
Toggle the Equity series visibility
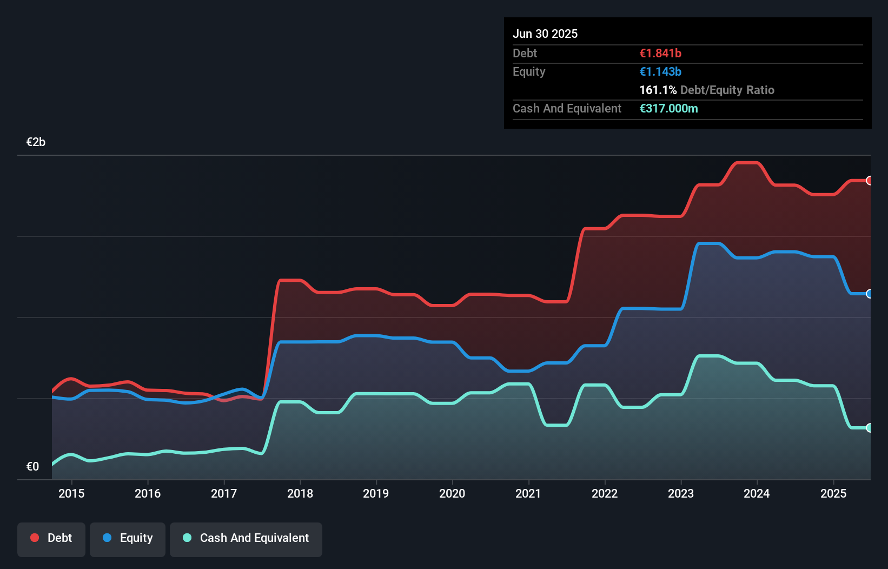(127, 538)
